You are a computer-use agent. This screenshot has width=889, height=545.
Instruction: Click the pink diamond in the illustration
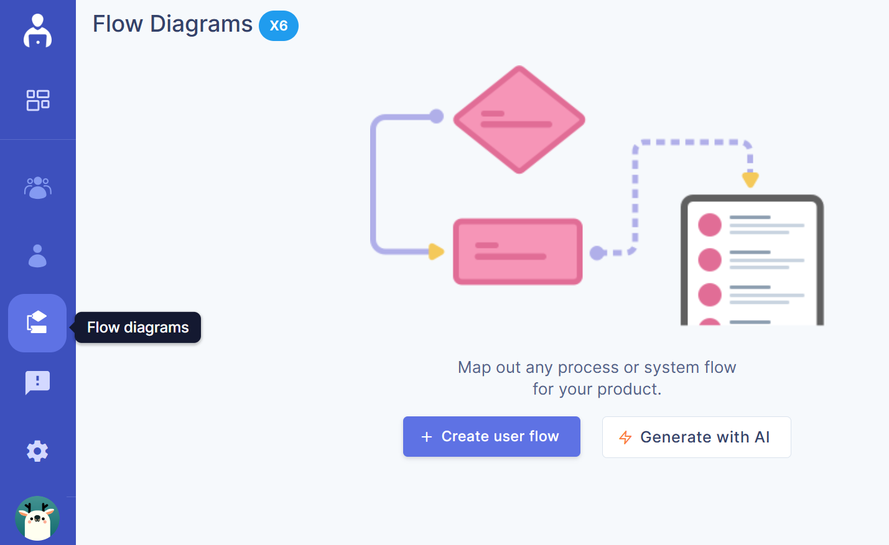pos(519,119)
